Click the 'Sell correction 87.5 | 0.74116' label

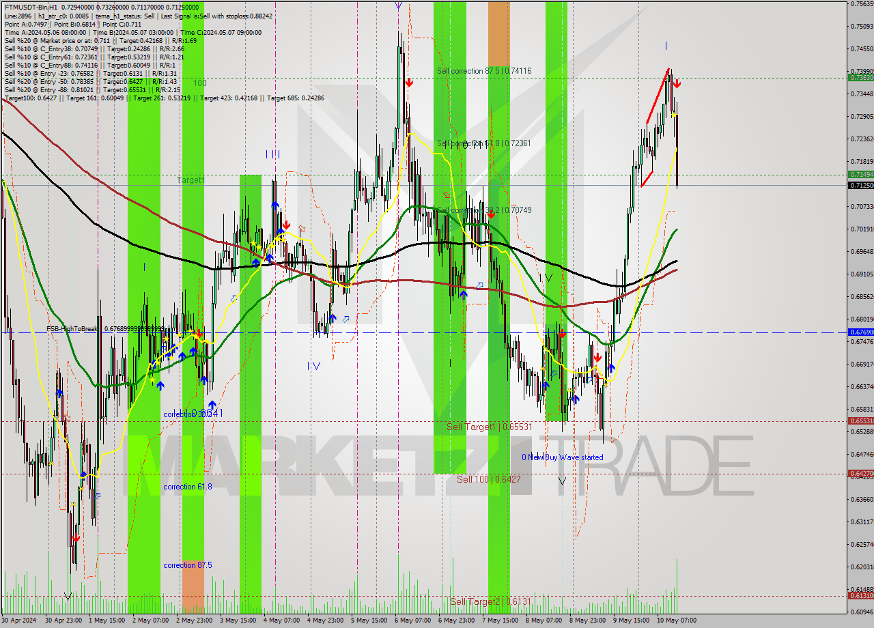pyautogui.click(x=484, y=71)
